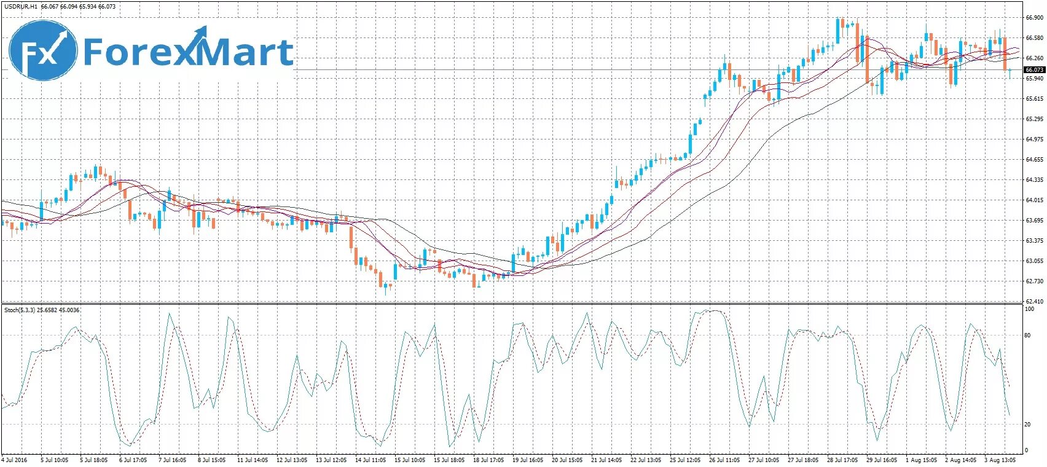Image resolution: width=1047 pixels, height=467 pixels.
Task: Click the stochastic scale value 20
Action: tap(1028, 425)
